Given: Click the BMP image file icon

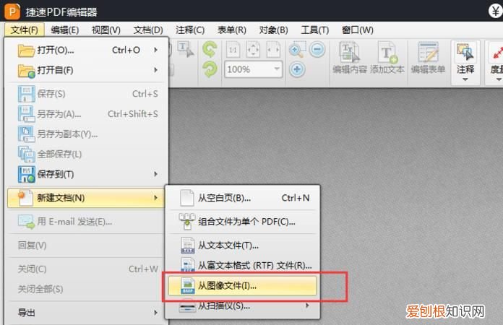Looking at the screenshot, I should coord(188,285).
